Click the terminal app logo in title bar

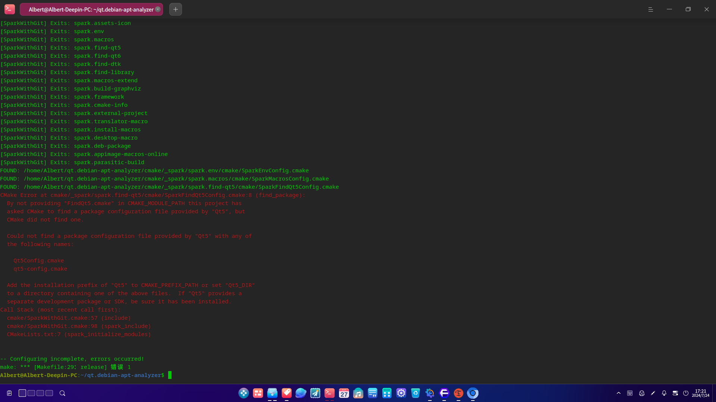pos(10,9)
